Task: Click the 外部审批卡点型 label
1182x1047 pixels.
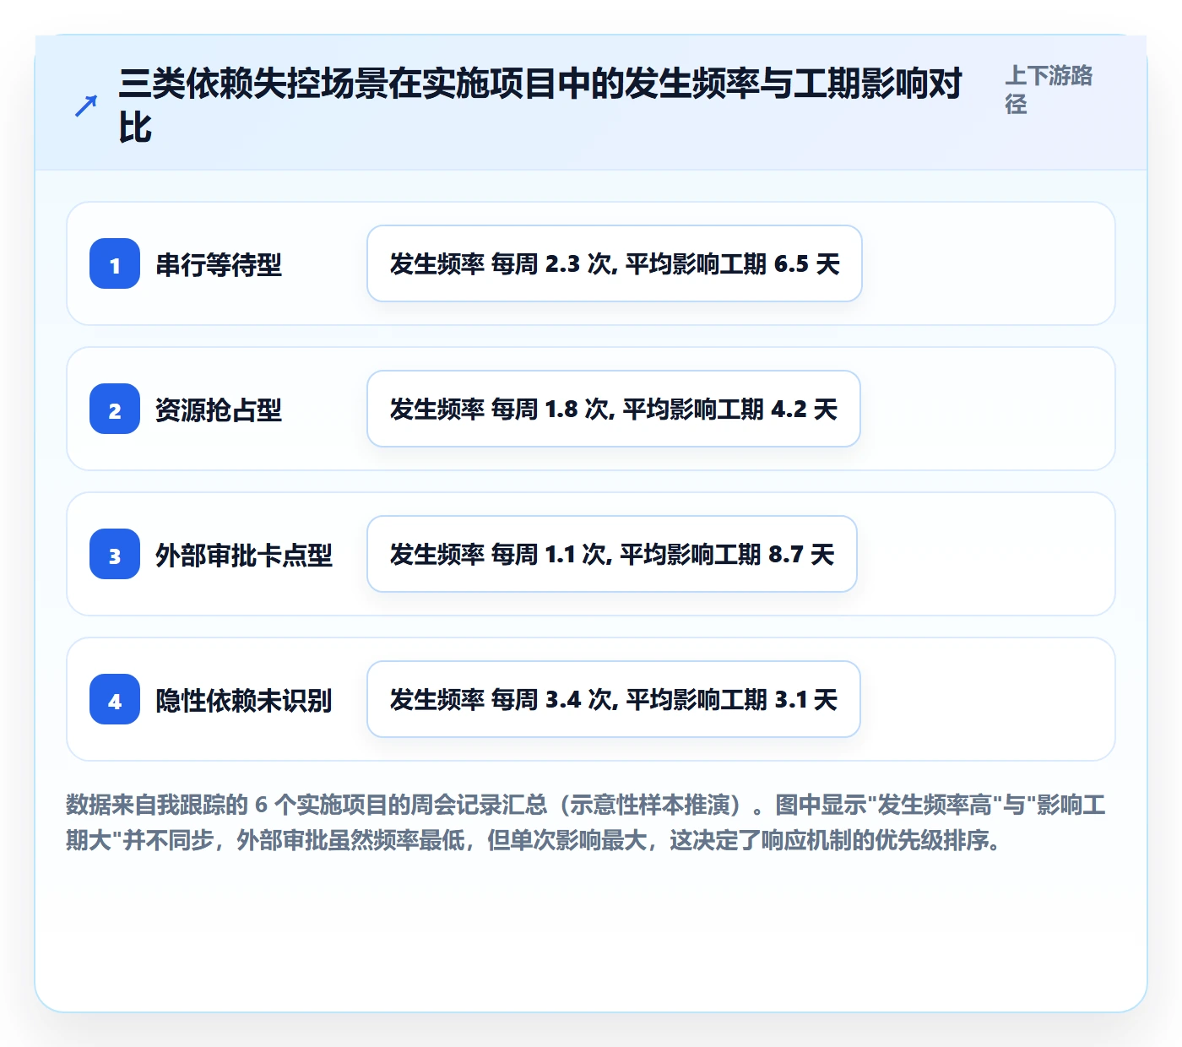Action: (244, 555)
